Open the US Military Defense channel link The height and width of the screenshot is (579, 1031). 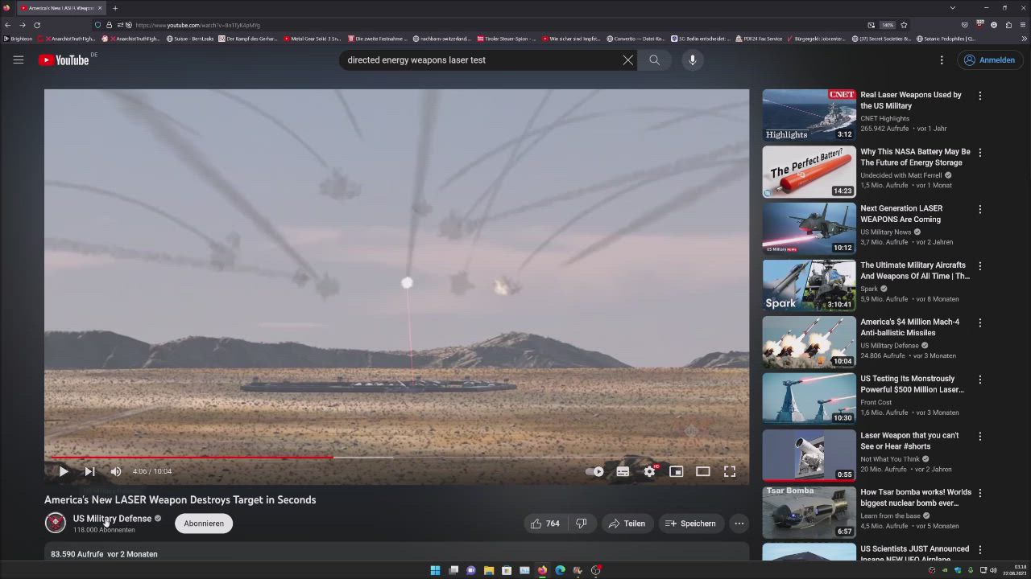click(x=112, y=519)
